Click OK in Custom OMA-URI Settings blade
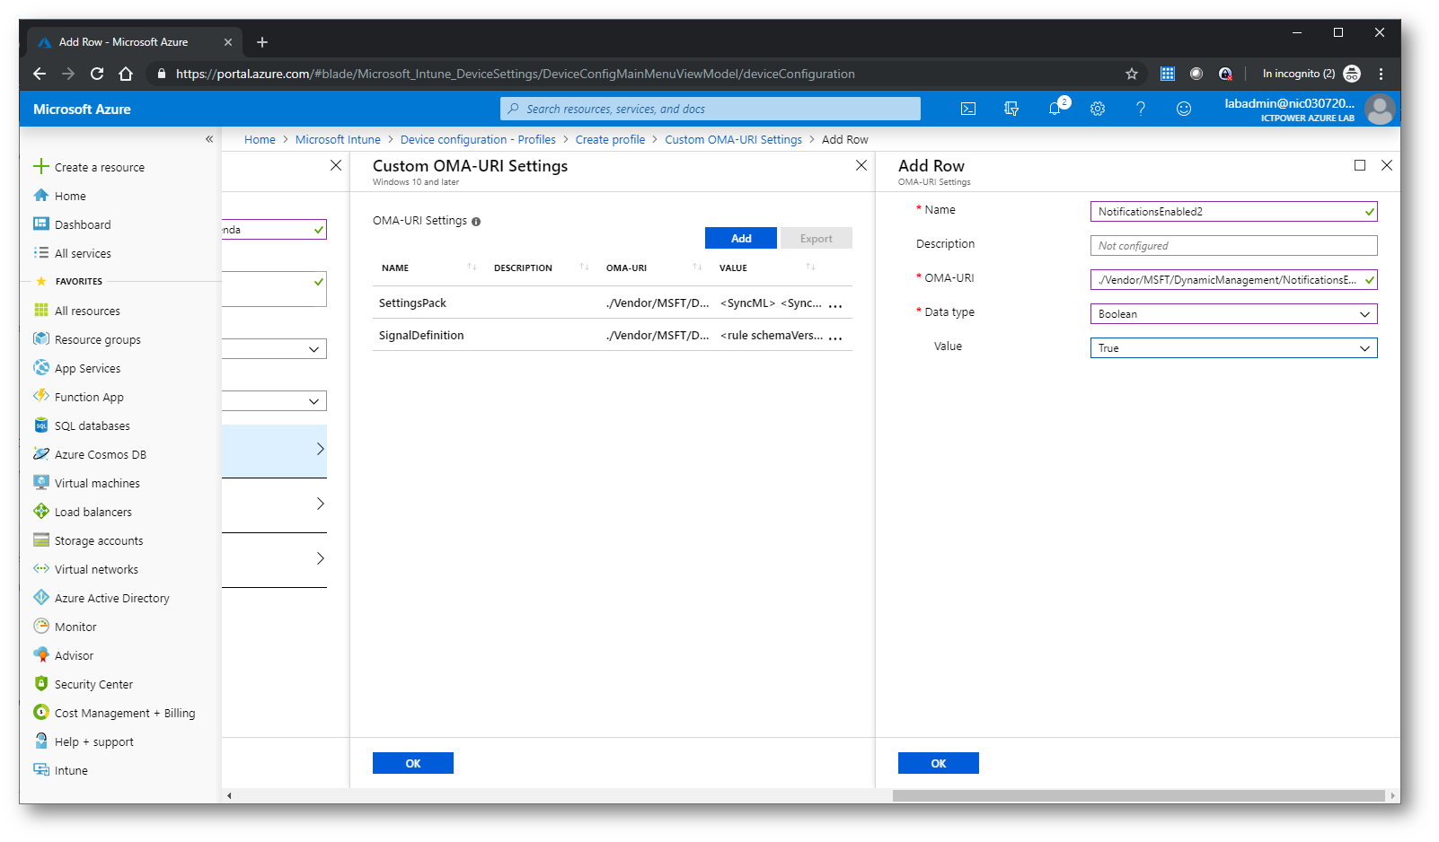Viewport: 1439px width, 842px height. click(413, 763)
